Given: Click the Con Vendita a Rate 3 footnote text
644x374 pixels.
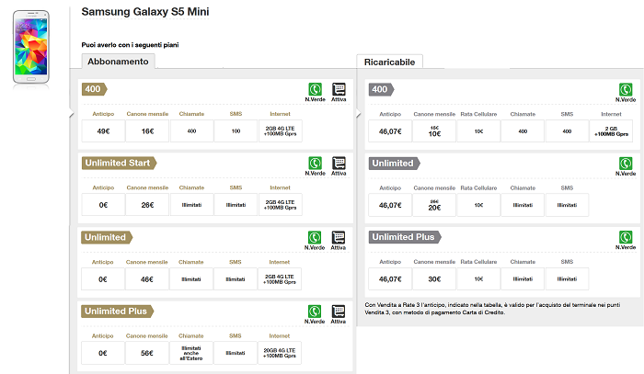Looking at the screenshot, I should click(492, 309).
